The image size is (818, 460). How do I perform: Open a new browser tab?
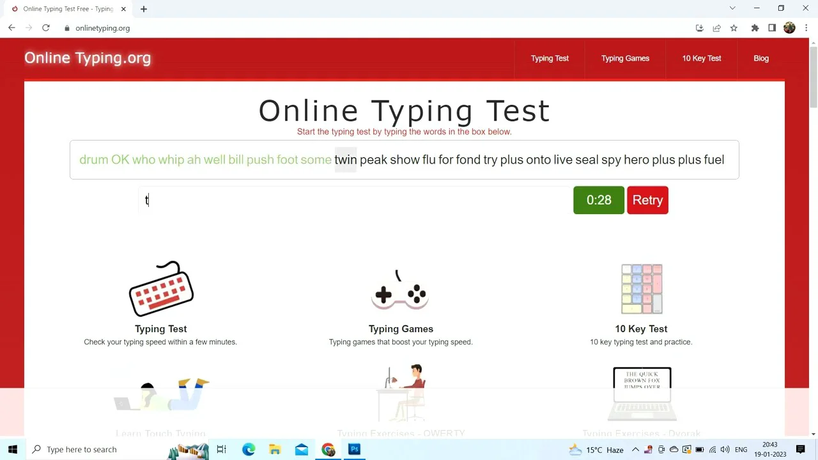[x=144, y=9]
